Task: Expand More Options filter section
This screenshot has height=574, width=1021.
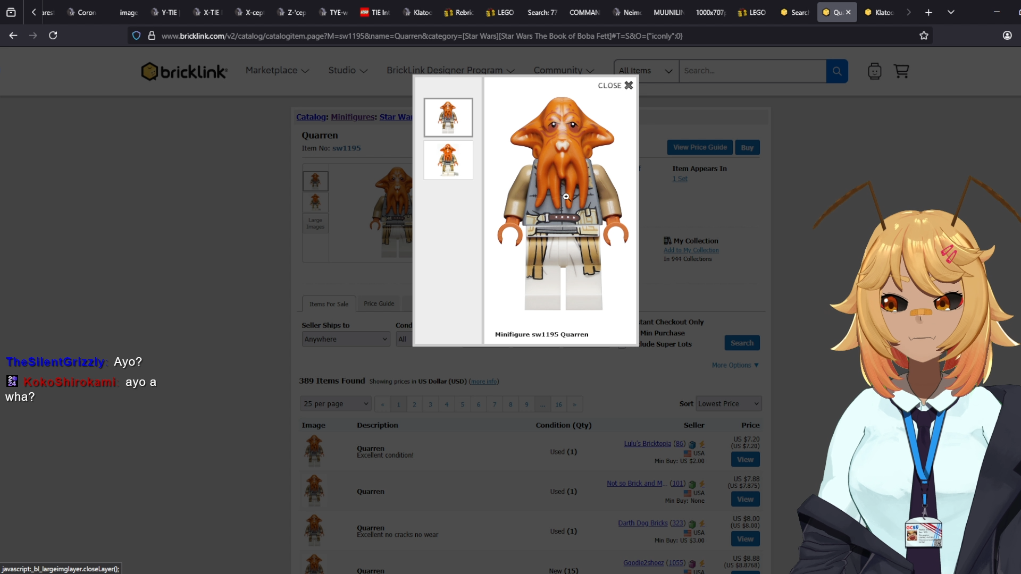Action: coord(735,365)
